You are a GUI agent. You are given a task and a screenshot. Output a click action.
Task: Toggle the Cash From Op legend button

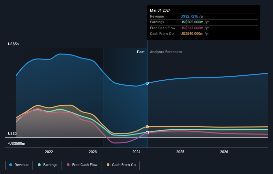click(121, 165)
